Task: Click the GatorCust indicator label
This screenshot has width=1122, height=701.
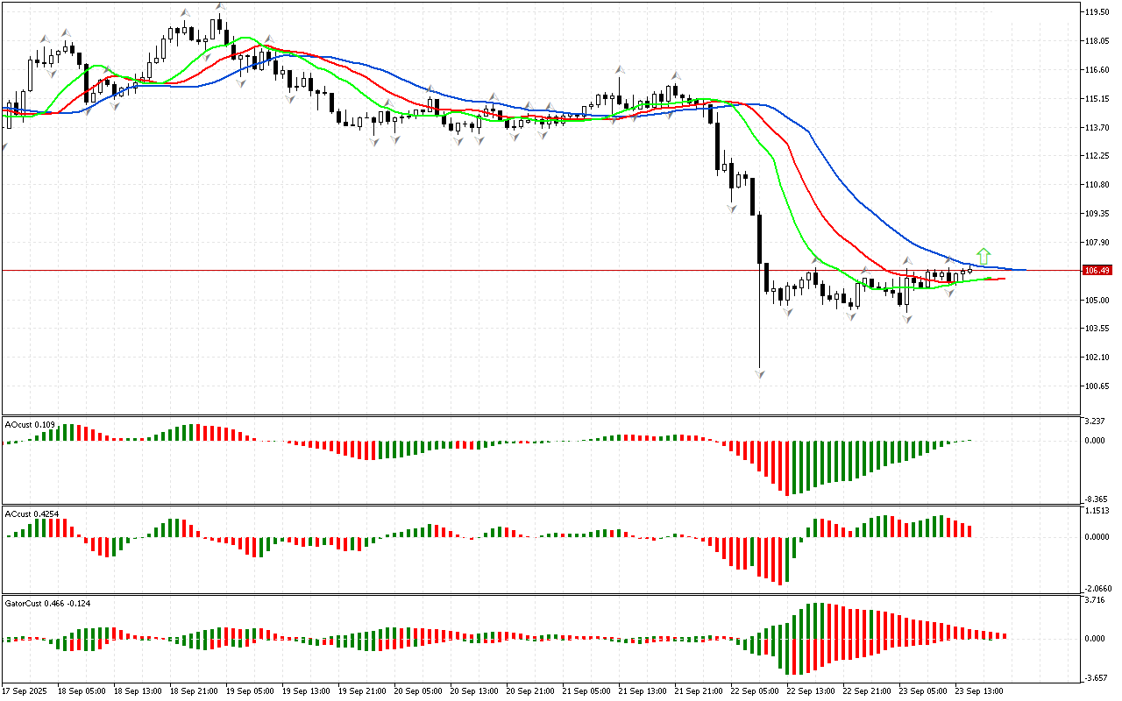Action: (x=46, y=603)
